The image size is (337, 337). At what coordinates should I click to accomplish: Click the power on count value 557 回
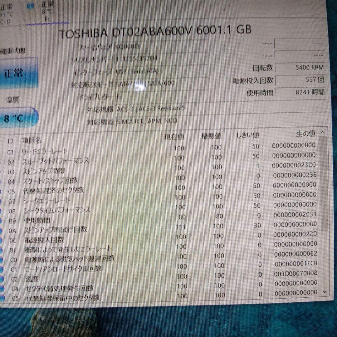click(x=300, y=80)
